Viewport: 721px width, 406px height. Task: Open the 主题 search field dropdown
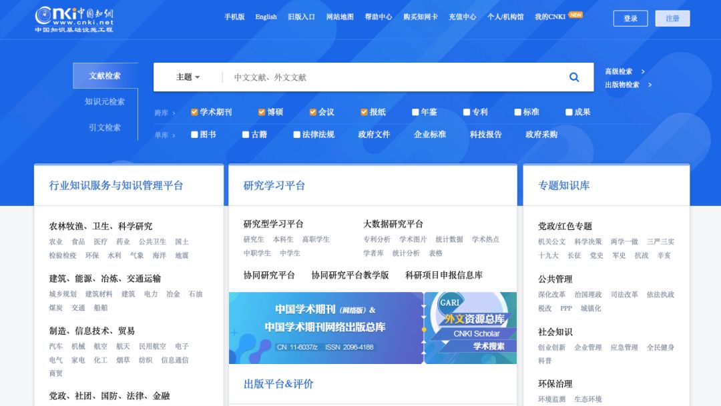pos(187,77)
